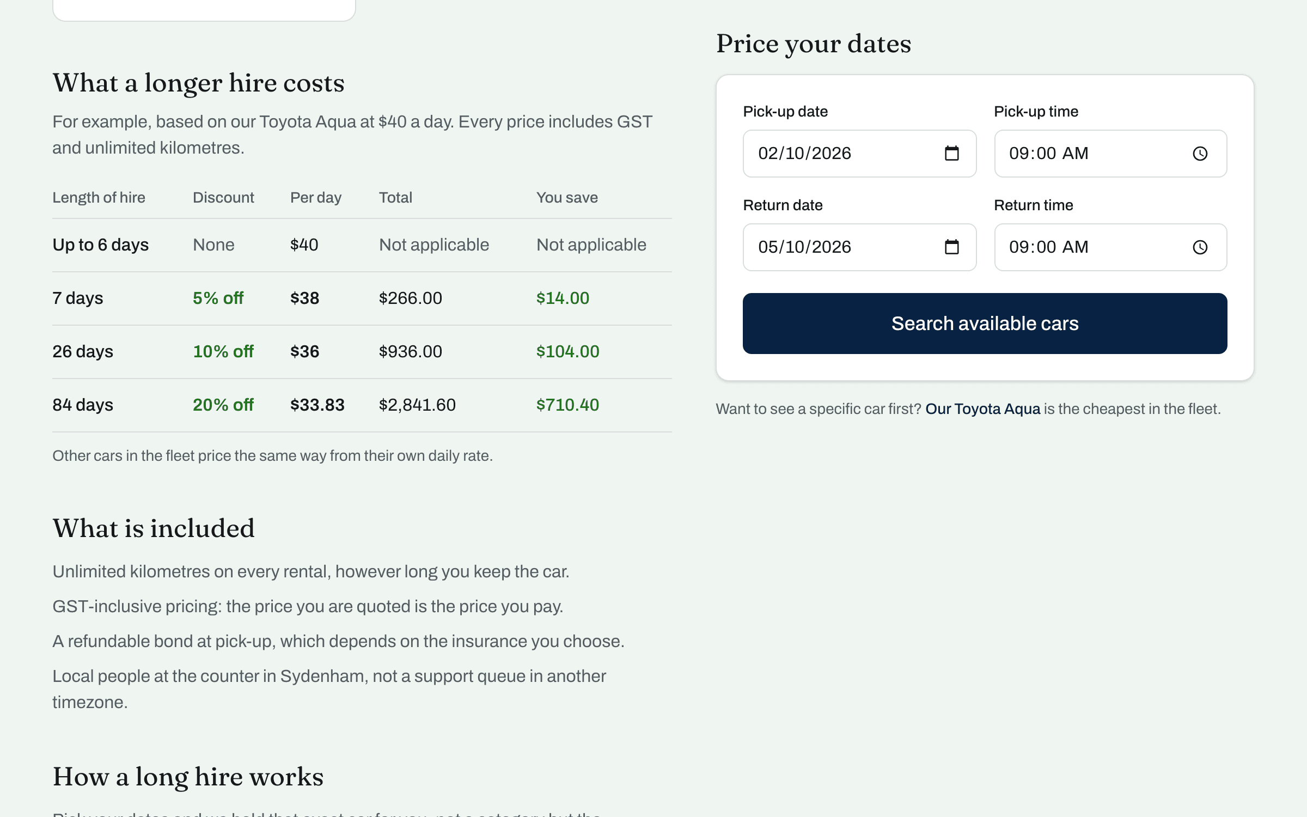Click the 5% off discount cell
1307x817 pixels.
218,298
